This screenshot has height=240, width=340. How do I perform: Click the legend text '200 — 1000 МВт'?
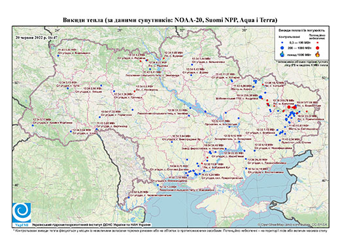point(300,48)
